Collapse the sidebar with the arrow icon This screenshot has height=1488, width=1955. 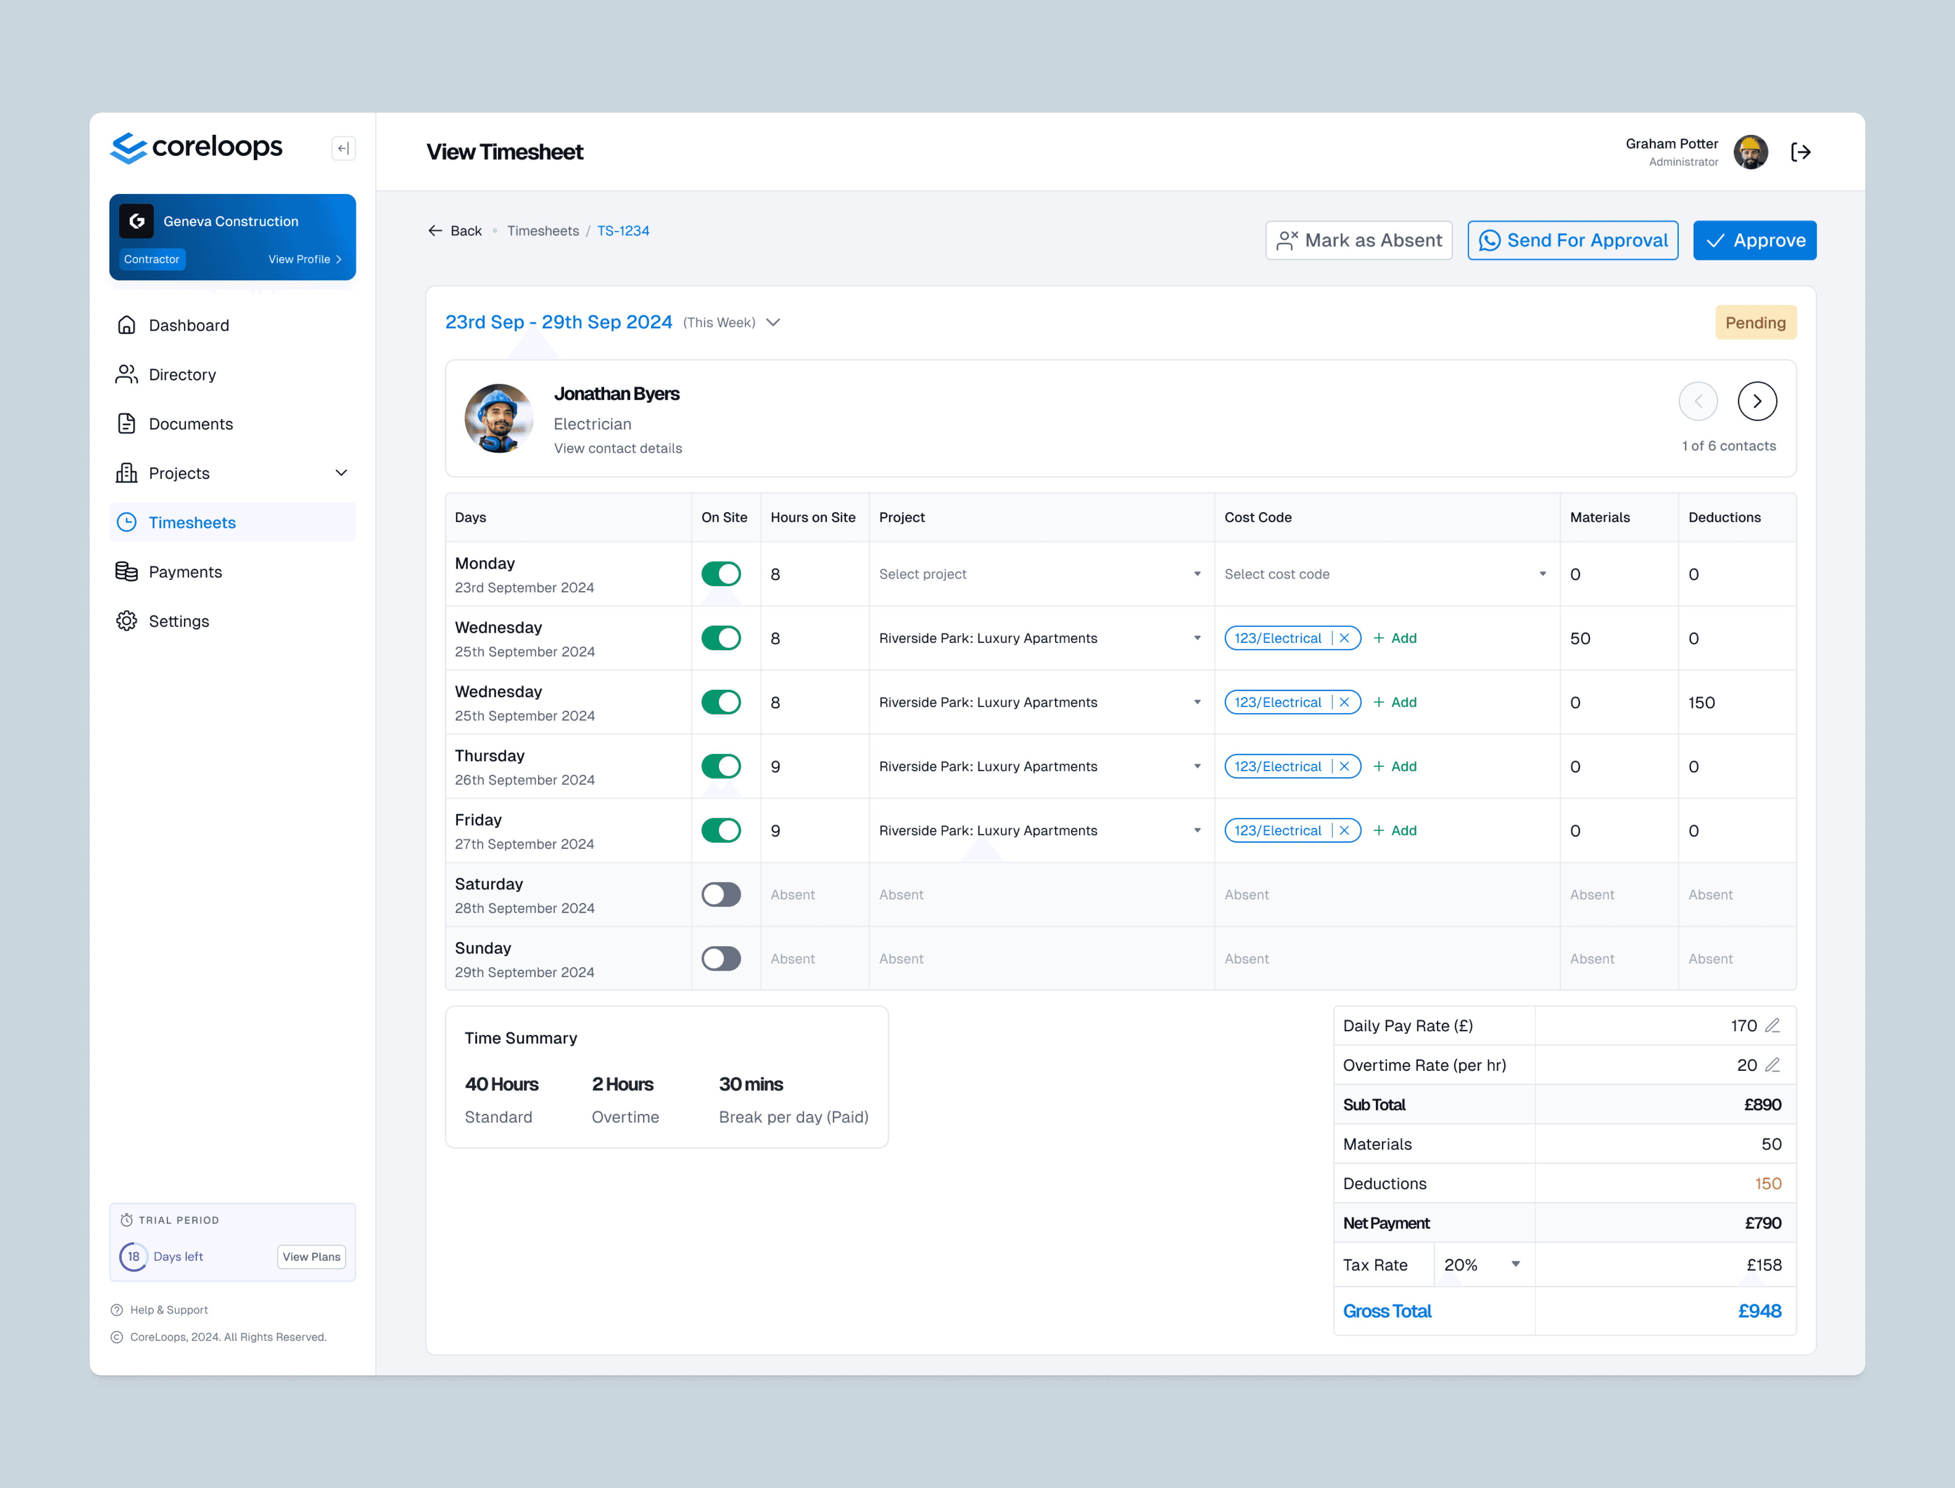click(x=343, y=148)
